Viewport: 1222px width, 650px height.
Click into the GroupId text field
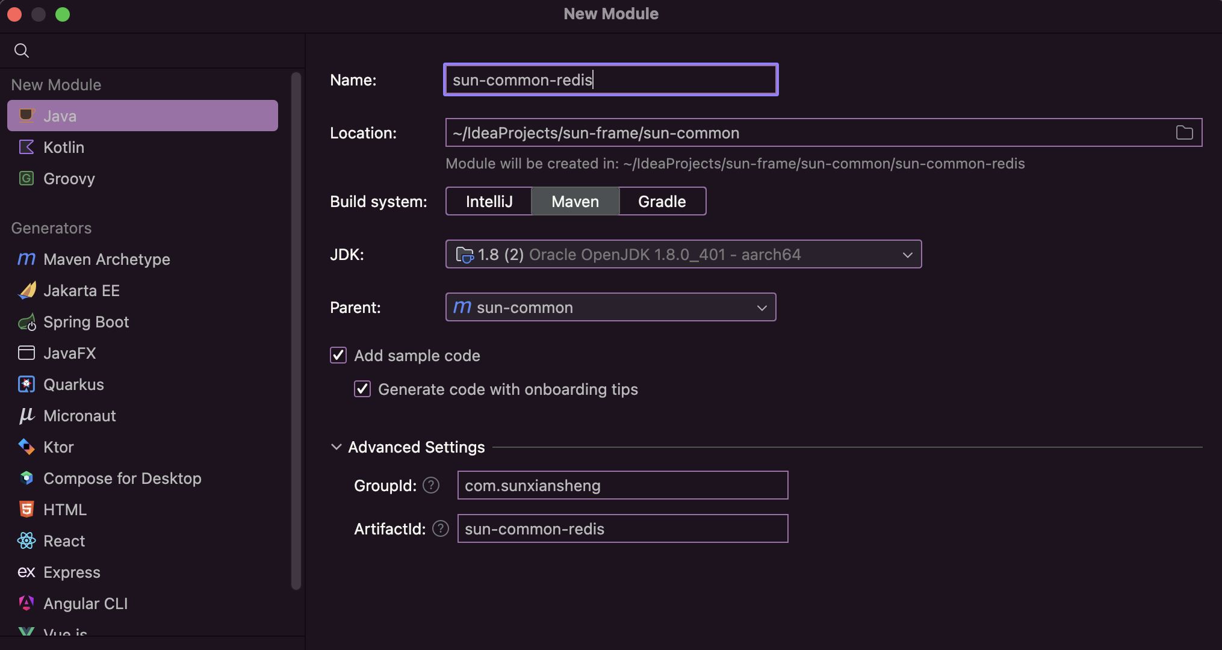pos(622,486)
